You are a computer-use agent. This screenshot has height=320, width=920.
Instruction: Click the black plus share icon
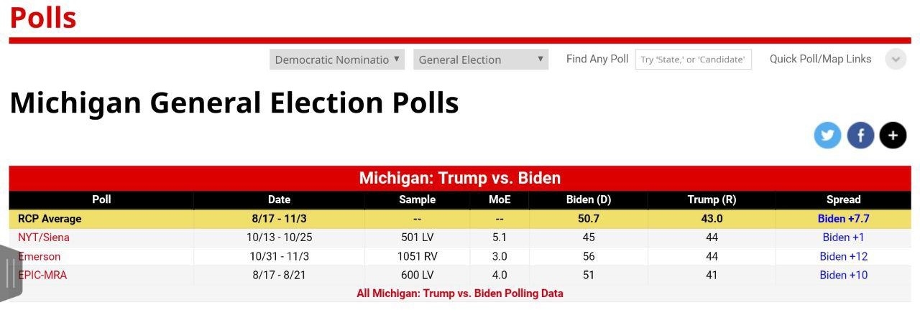pyautogui.click(x=893, y=135)
